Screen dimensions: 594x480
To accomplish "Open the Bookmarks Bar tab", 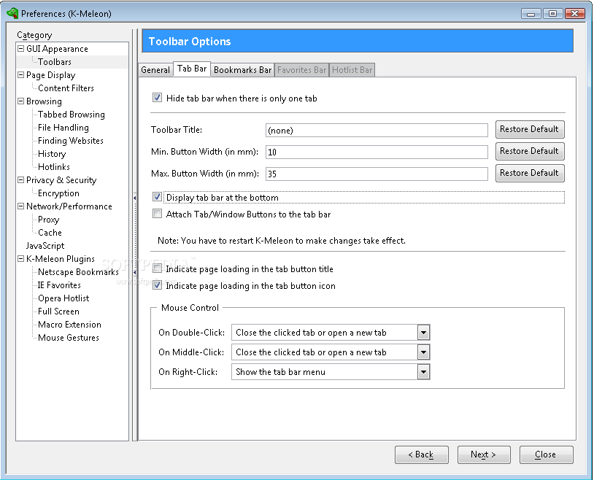I will coord(242,70).
